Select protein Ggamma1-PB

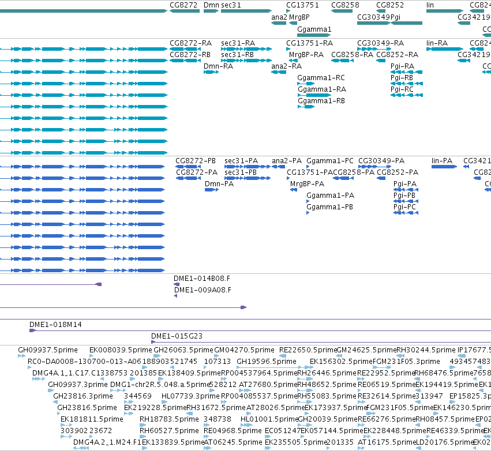click(329, 207)
